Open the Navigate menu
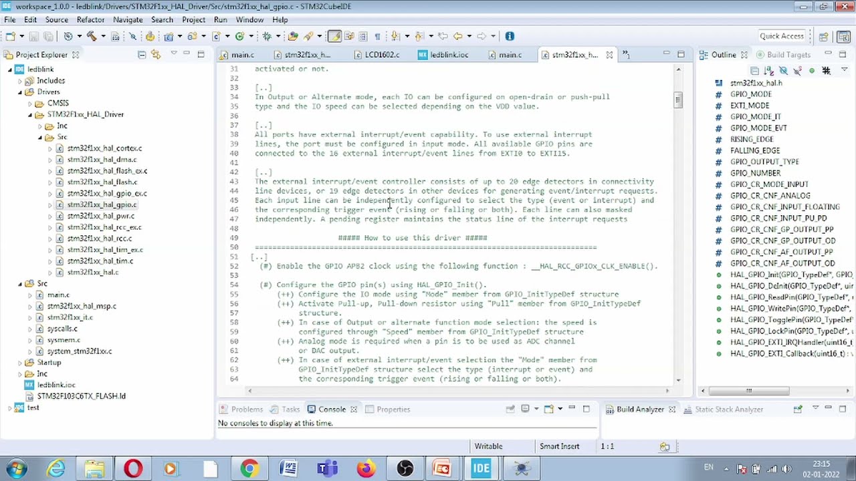The image size is (856, 481). tap(127, 20)
